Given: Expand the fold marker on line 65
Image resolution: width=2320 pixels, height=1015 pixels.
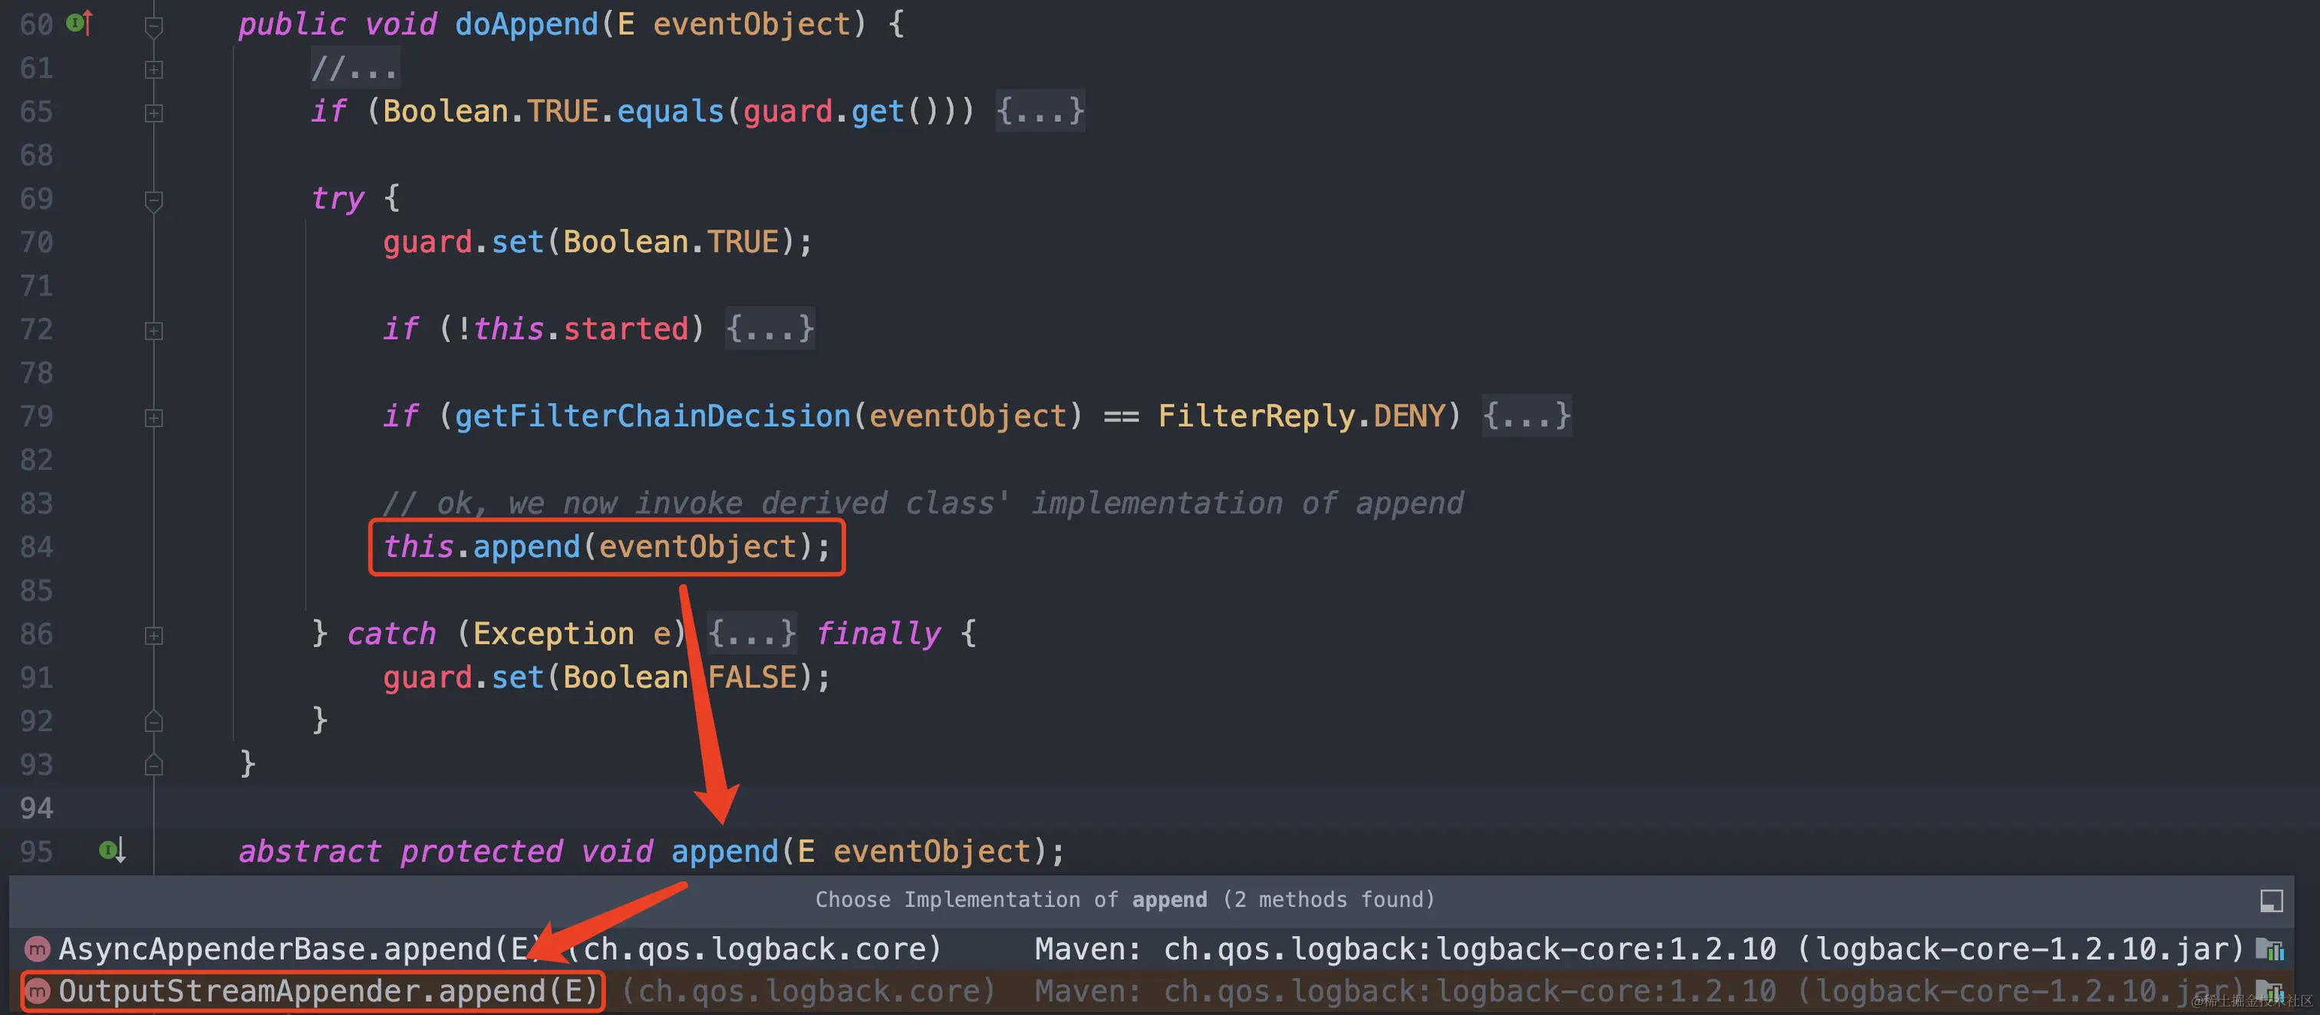Looking at the screenshot, I should [154, 113].
